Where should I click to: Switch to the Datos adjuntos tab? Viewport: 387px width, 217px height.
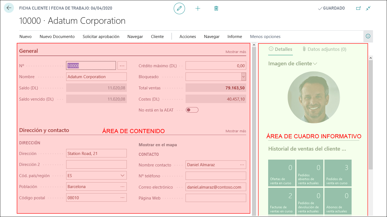tap(324, 49)
